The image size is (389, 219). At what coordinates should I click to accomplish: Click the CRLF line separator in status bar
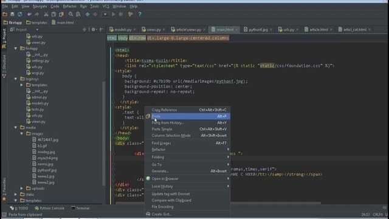point(377,214)
